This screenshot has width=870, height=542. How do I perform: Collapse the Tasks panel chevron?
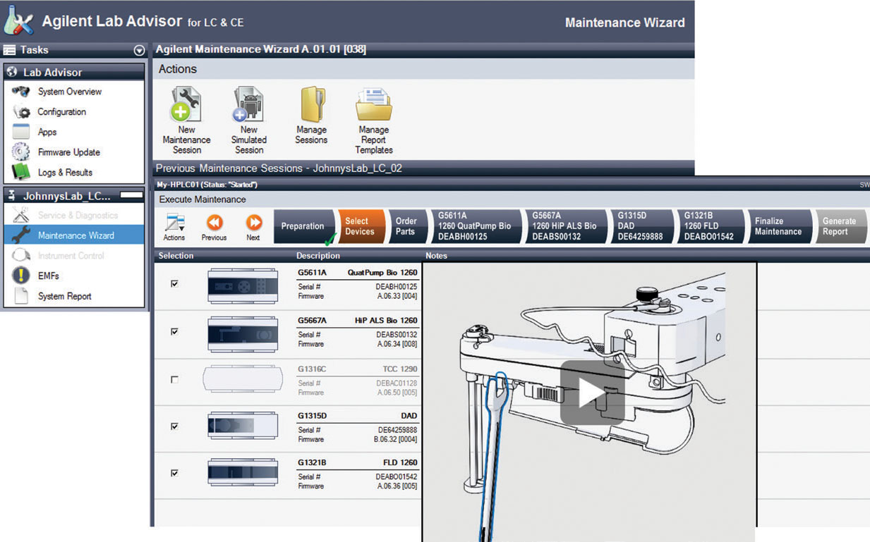tap(139, 50)
